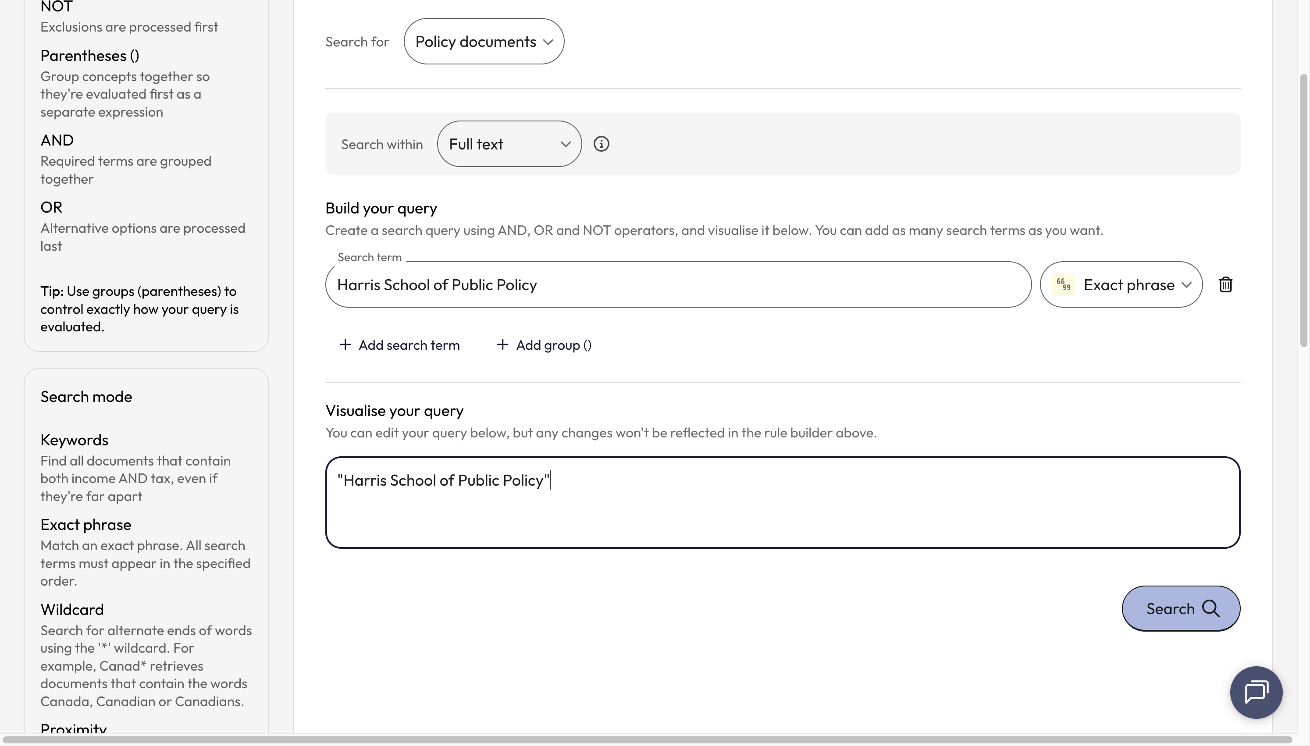
Task: Click the chevron of Exact phrase dropdown
Action: 1186,285
